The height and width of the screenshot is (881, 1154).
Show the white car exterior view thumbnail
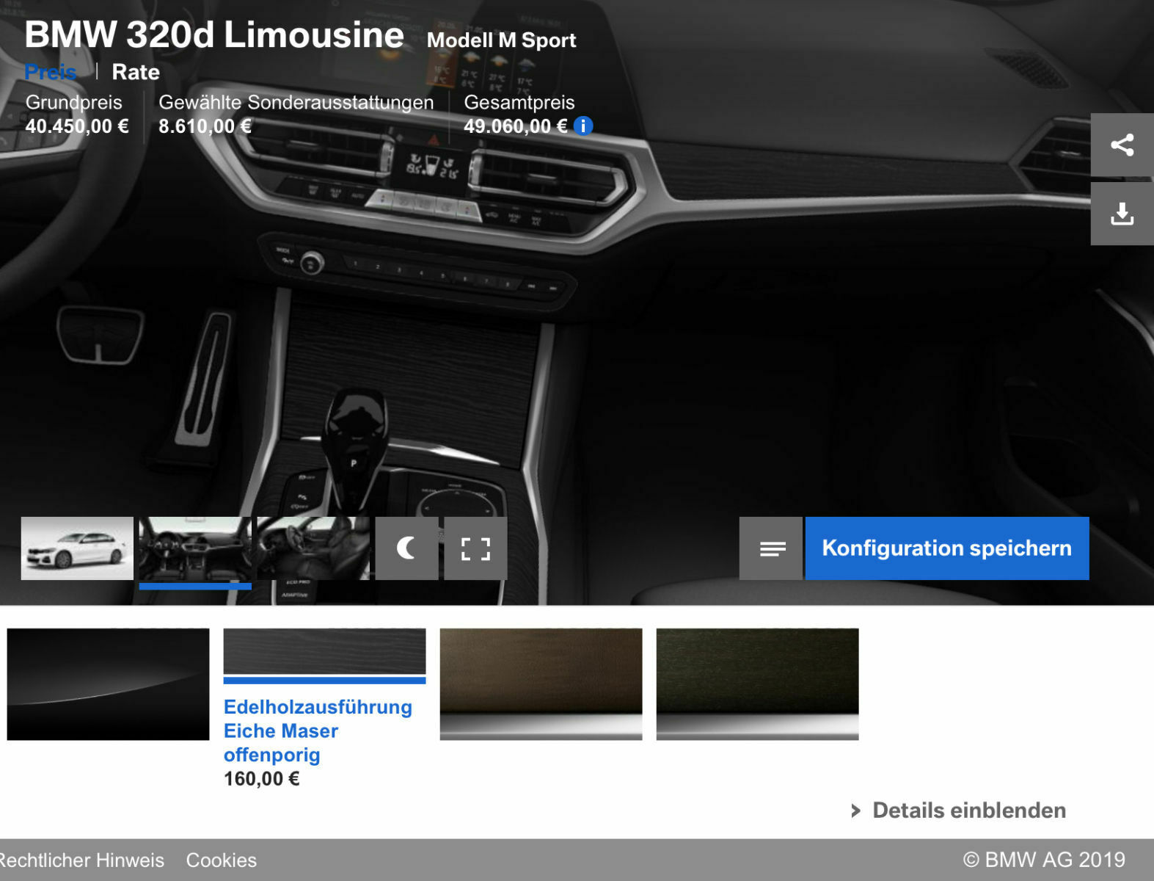[77, 548]
